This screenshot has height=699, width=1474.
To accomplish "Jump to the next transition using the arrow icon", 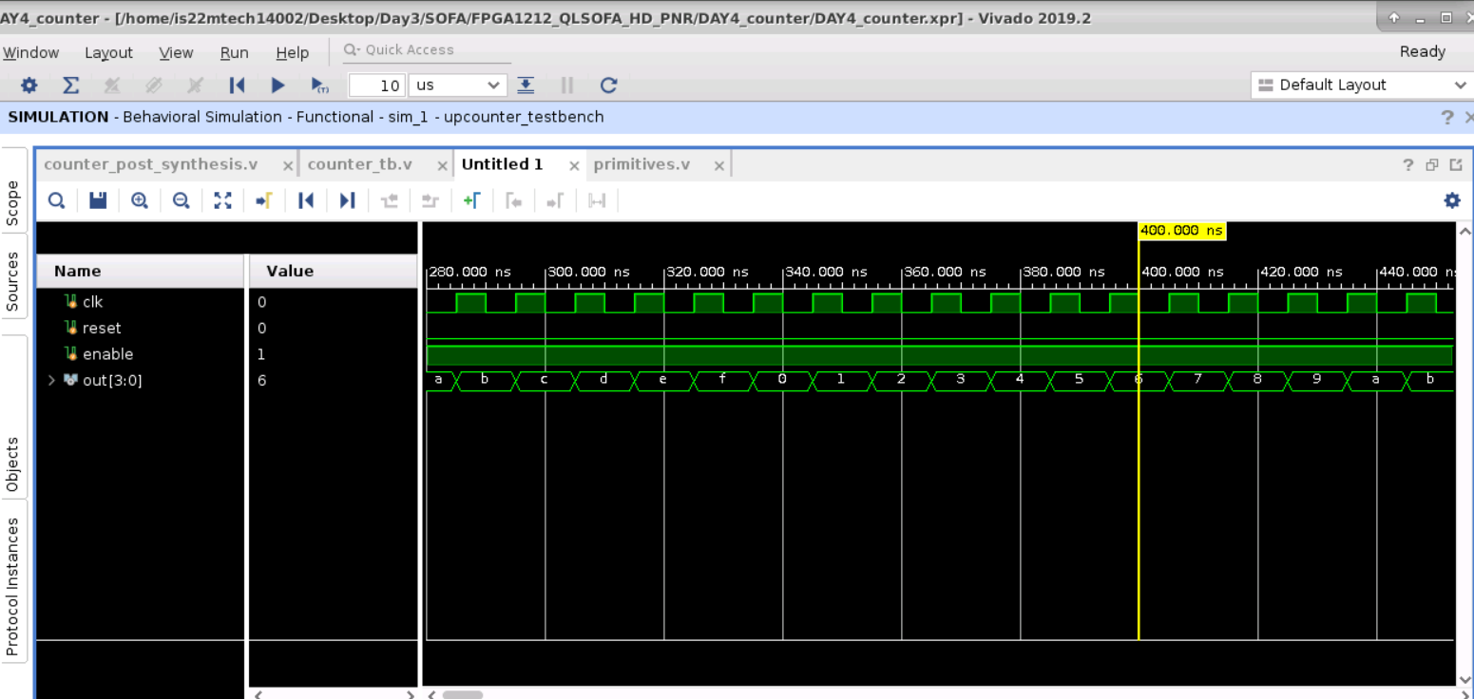I will [346, 200].
